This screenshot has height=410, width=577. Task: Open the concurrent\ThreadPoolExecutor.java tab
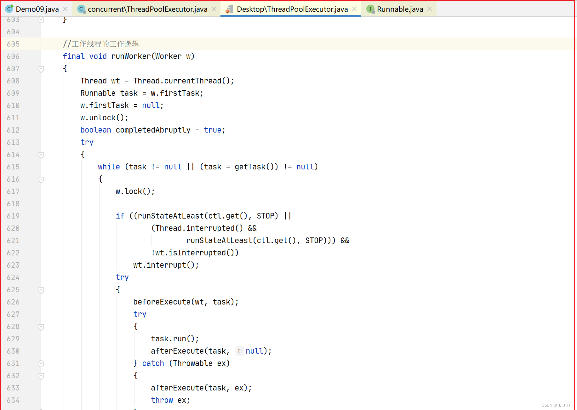click(147, 9)
